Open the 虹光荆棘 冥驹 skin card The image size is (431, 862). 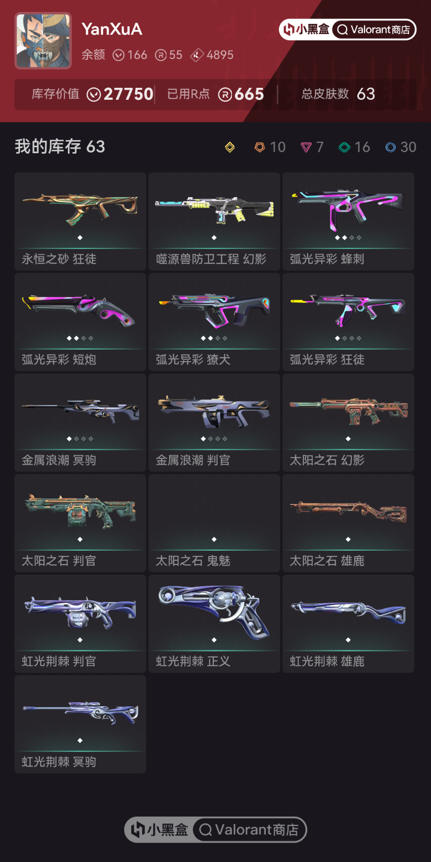pos(80,725)
